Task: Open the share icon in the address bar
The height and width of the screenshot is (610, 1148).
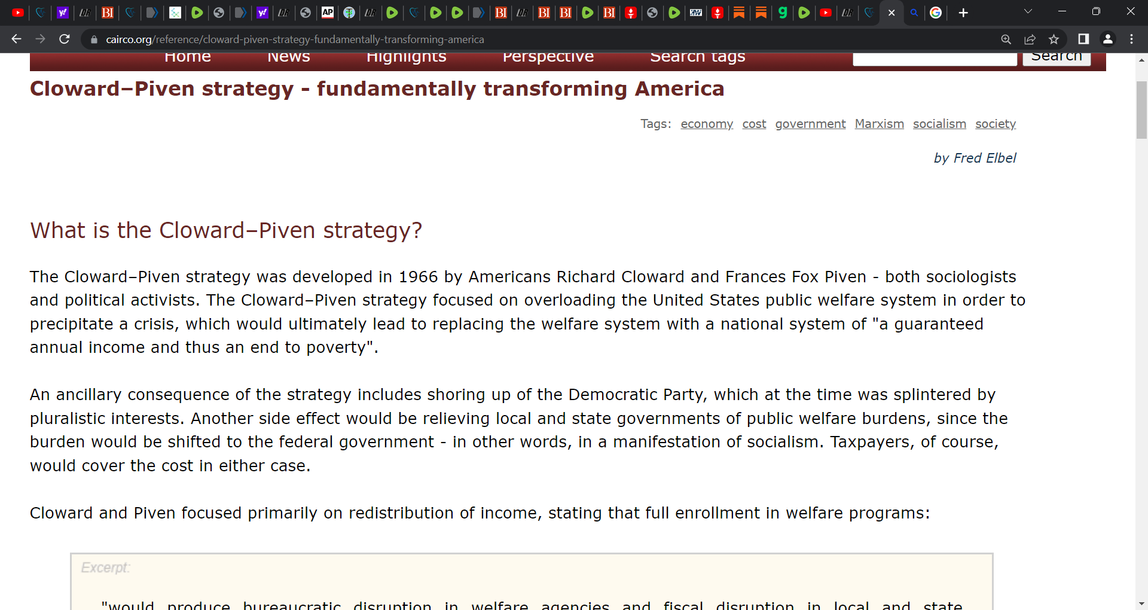Action: click(1030, 39)
